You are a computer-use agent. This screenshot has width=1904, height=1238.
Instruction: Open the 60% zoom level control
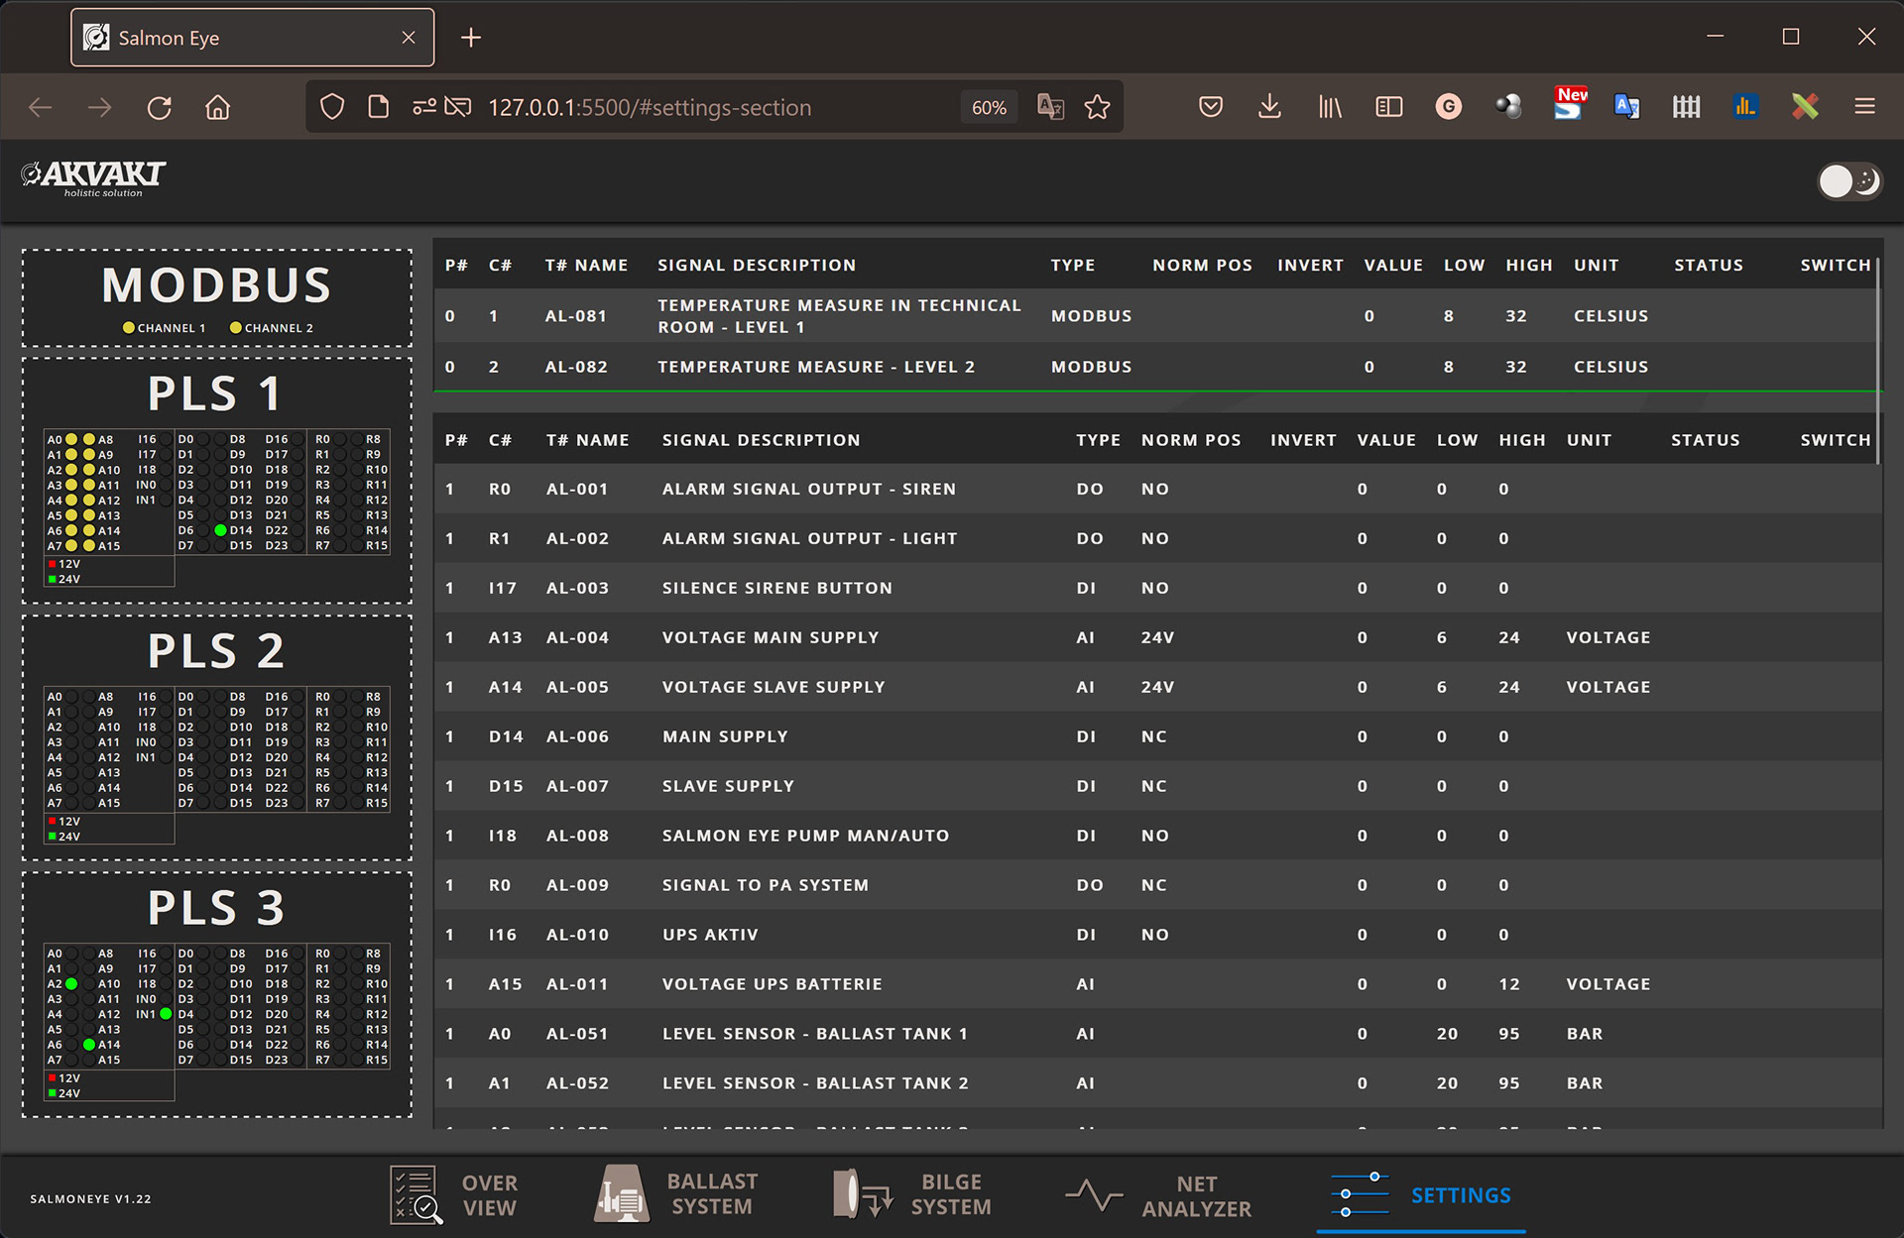point(988,108)
